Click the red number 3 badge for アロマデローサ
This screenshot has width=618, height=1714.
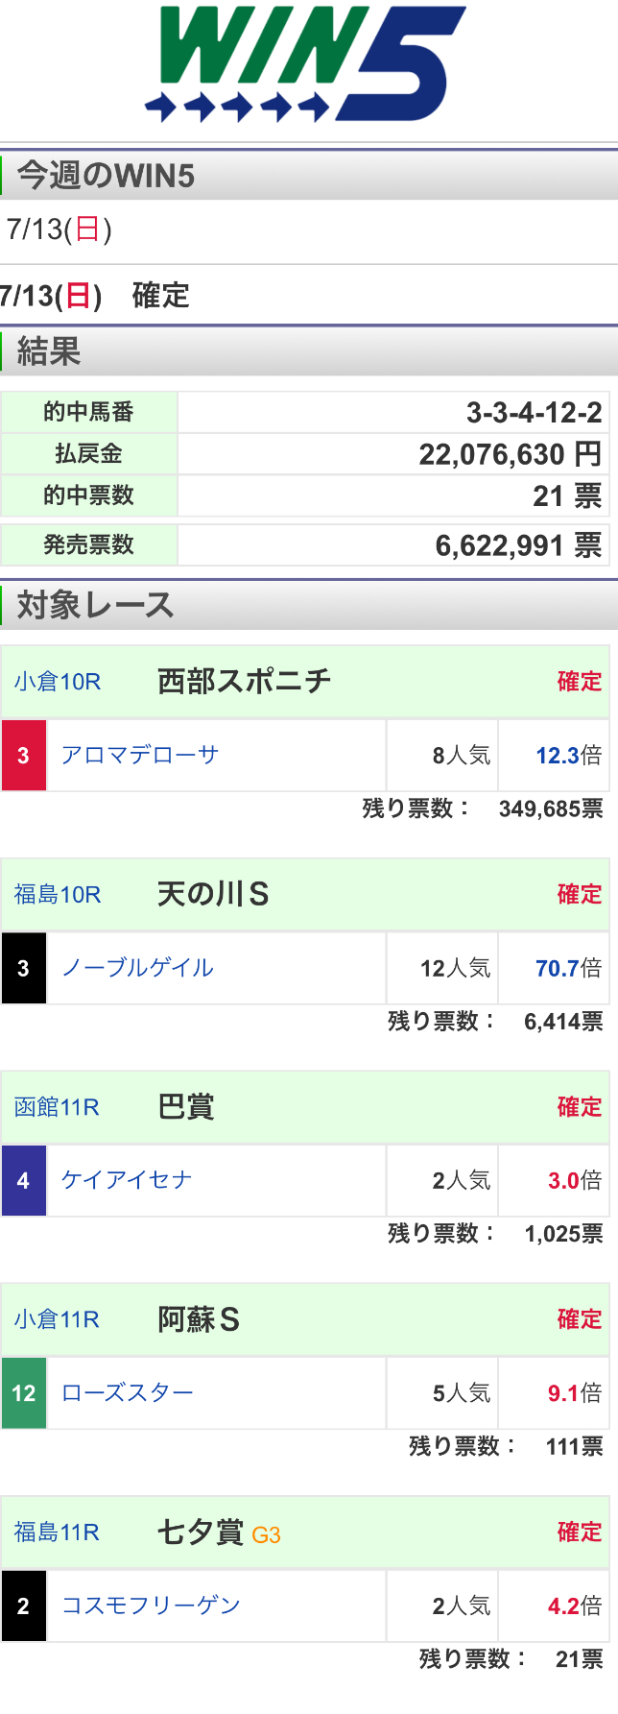(x=24, y=756)
